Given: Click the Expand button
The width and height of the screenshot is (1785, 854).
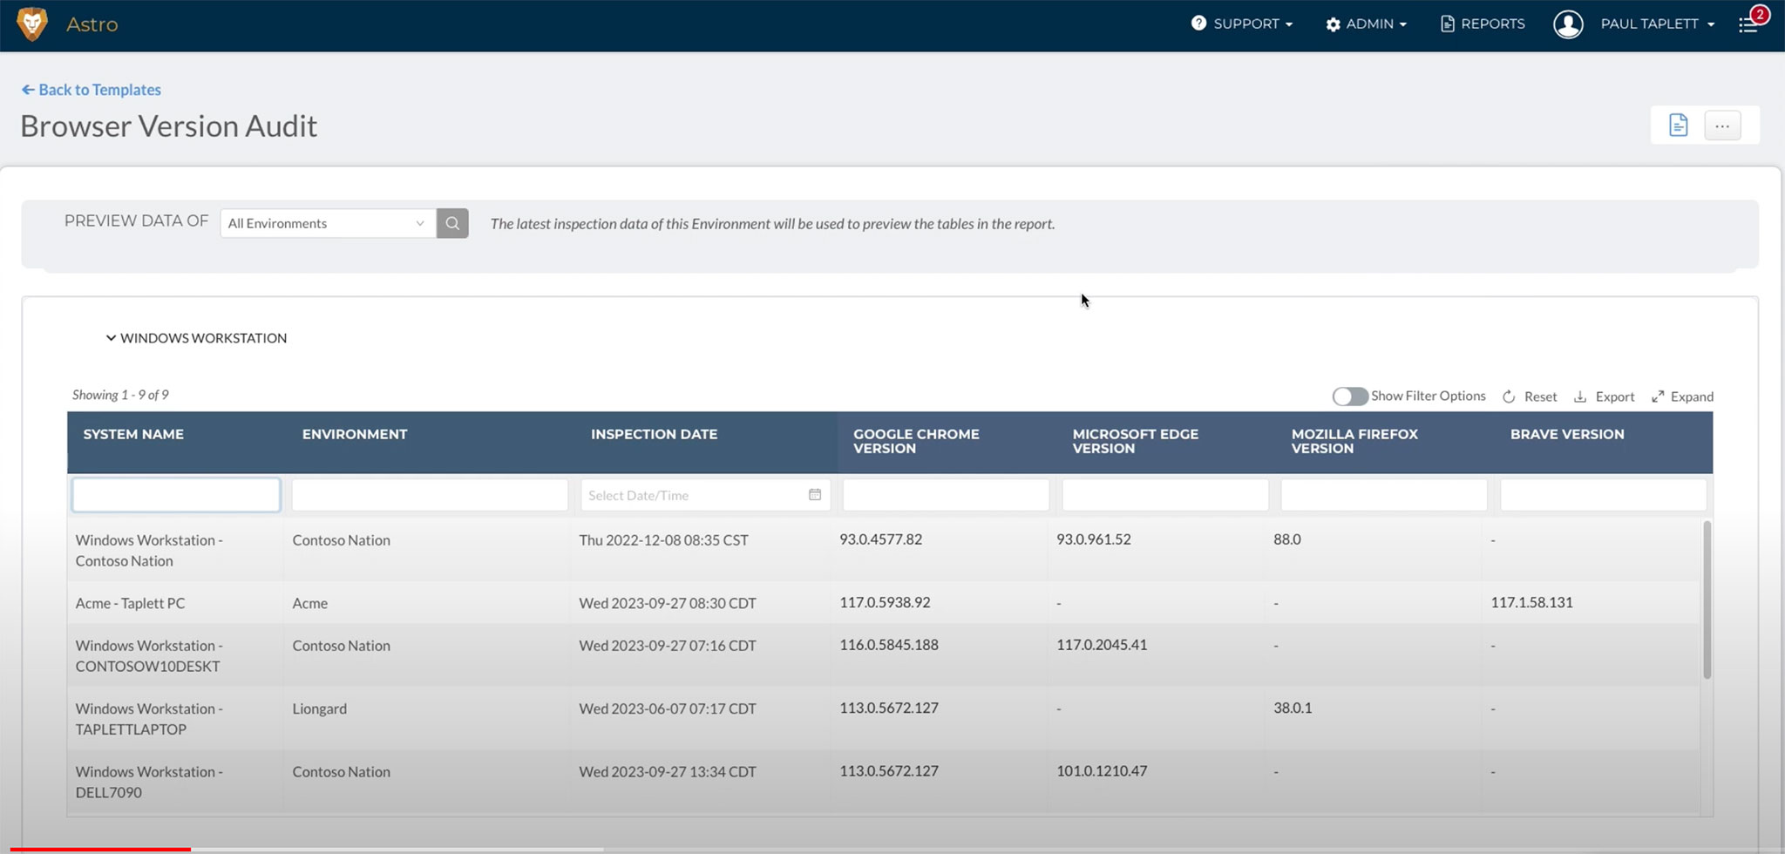Looking at the screenshot, I should coord(1682,396).
